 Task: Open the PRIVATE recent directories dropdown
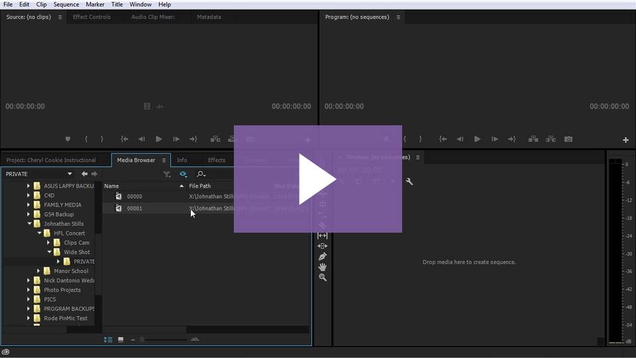click(x=70, y=174)
